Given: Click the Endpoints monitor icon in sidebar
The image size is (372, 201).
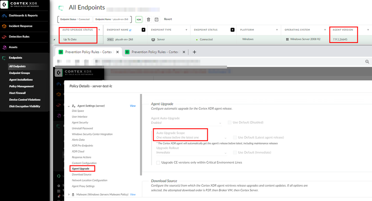Looking at the screenshot, I should [4, 58].
